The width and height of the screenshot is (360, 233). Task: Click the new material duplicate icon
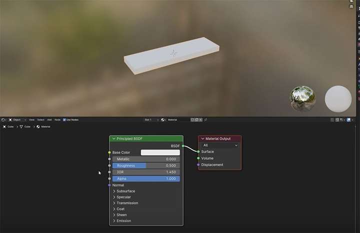(x=196, y=119)
